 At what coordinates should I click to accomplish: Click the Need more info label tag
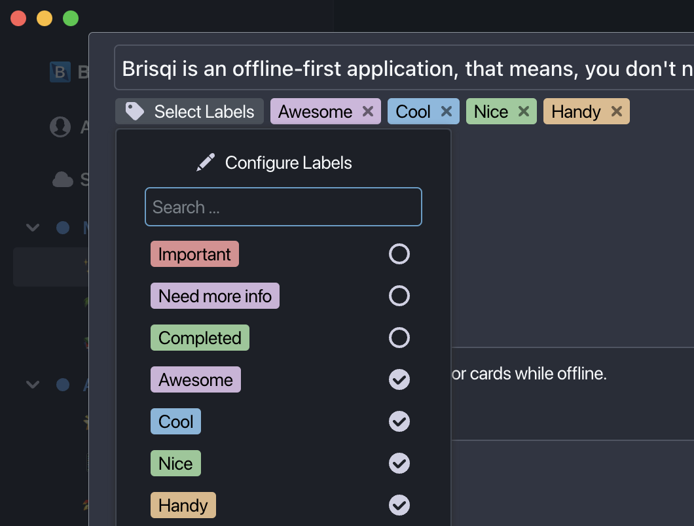(215, 296)
